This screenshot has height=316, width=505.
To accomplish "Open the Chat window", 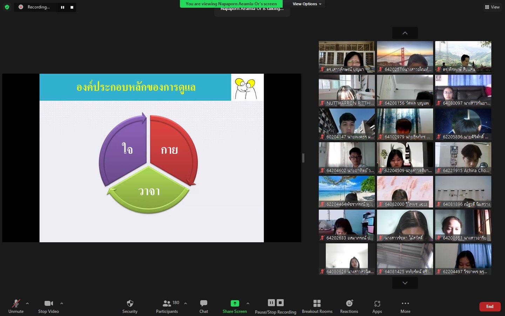I will click(204, 307).
